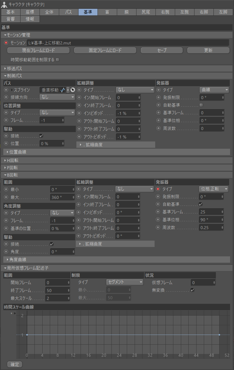The height and width of the screenshot is (370, 234).
Task: Click red keyframe dot of B回転 発振器 タイプ
Action: coord(158,189)
